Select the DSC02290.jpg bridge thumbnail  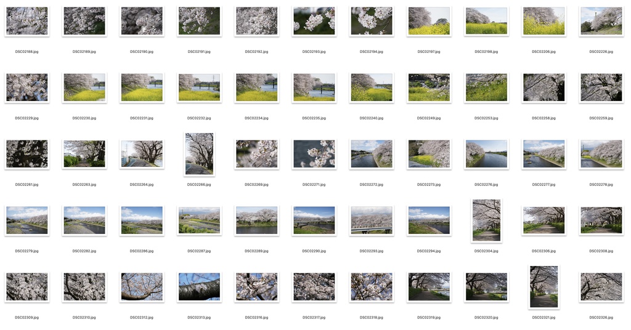pos(314,220)
